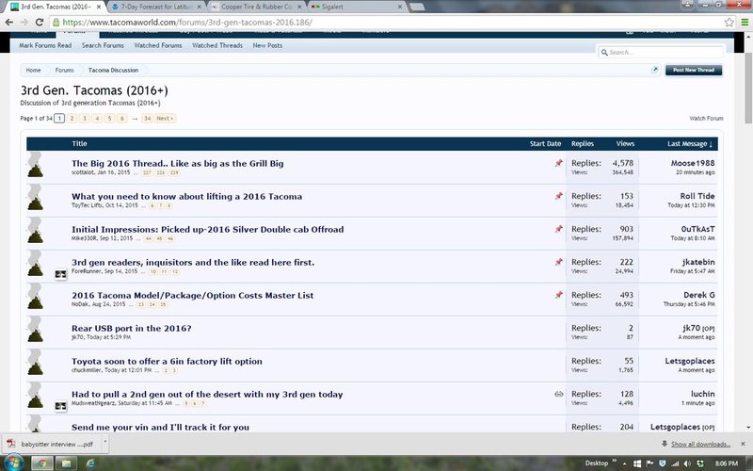Go to page 2 of the thread list
Image resolution: width=753 pixels, height=471 pixels.
(72, 119)
